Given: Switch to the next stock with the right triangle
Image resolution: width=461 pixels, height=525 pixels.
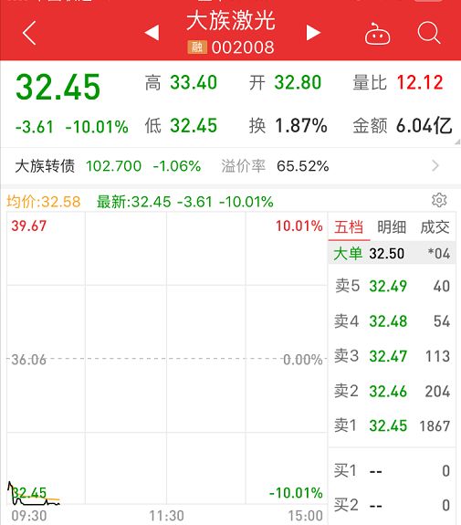Looking at the screenshot, I should point(314,33).
